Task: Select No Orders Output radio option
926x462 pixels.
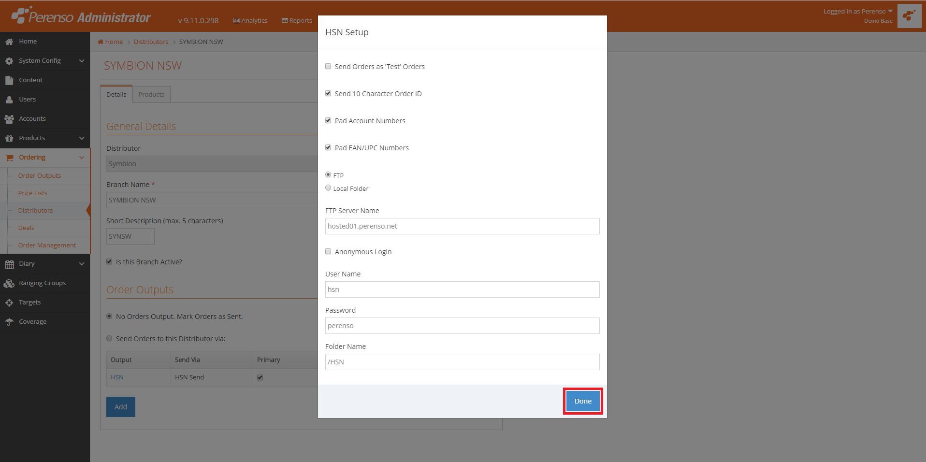Action: pos(109,316)
